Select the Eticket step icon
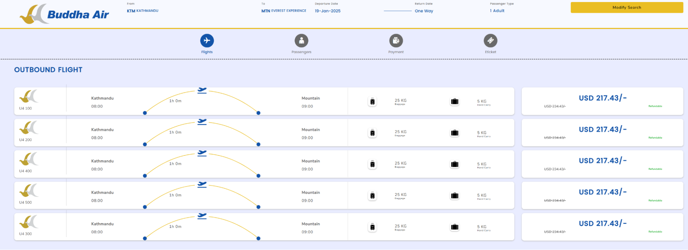The width and height of the screenshot is (688, 250). click(490, 41)
